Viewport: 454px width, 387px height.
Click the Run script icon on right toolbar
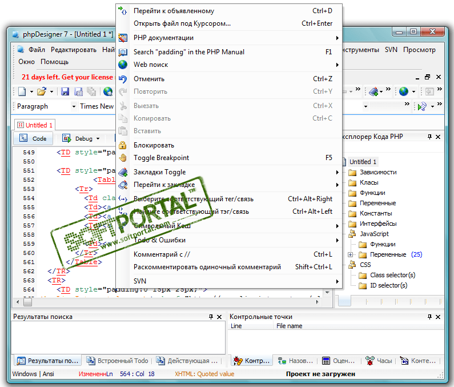[x=423, y=106]
